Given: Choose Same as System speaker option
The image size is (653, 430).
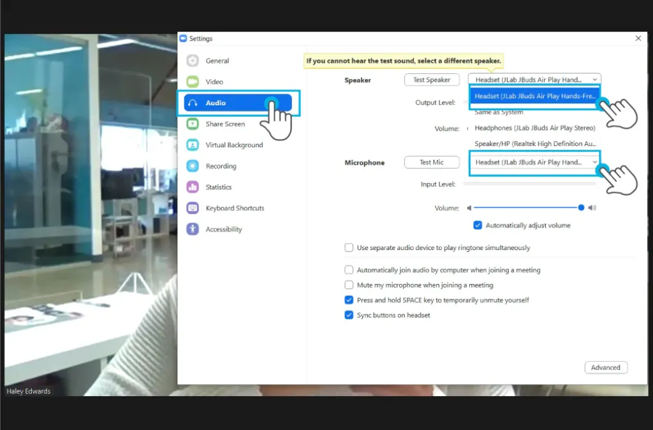Looking at the screenshot, I should point(499,112).
